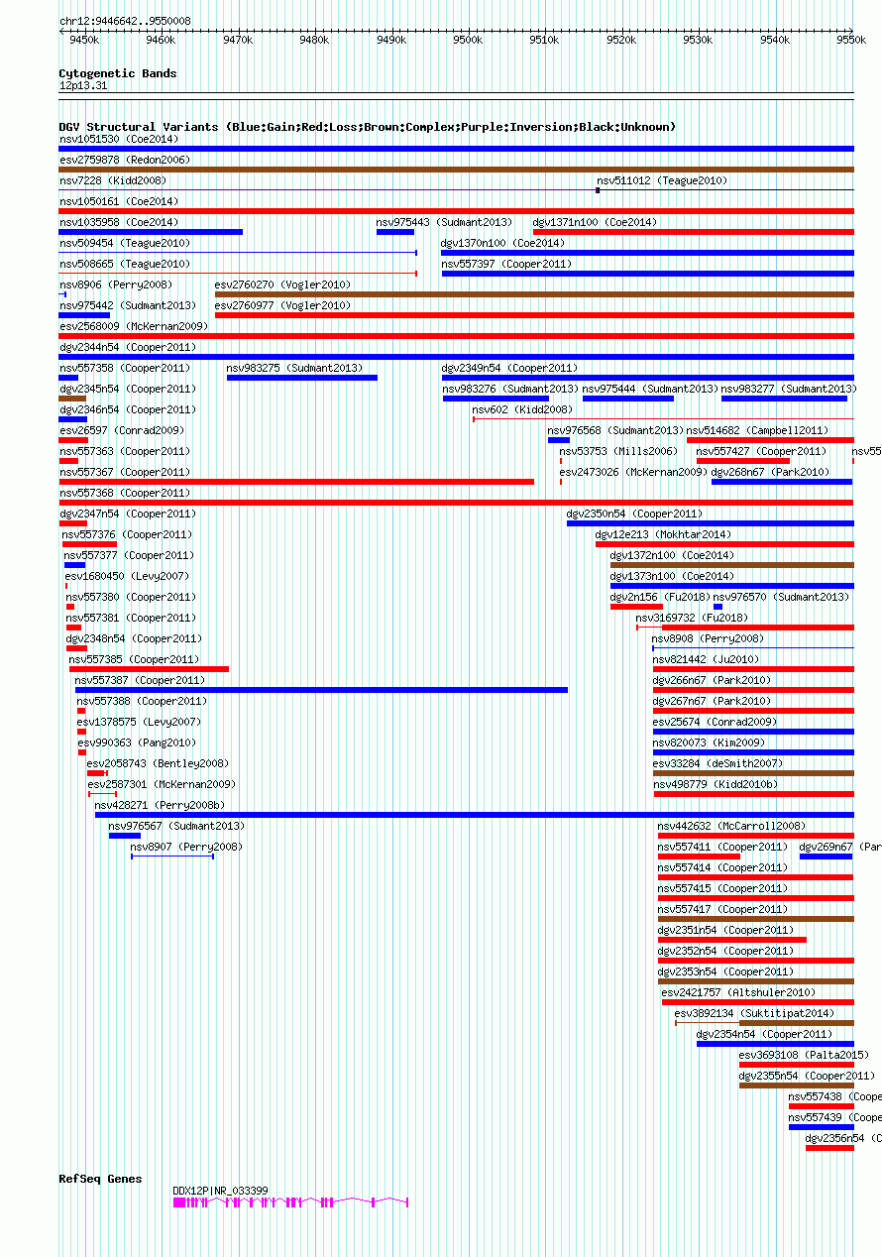The image size is (882, 1257).
Task: Click the DDX12P|NR_033399 gene label
Action: click(220, 1191)
